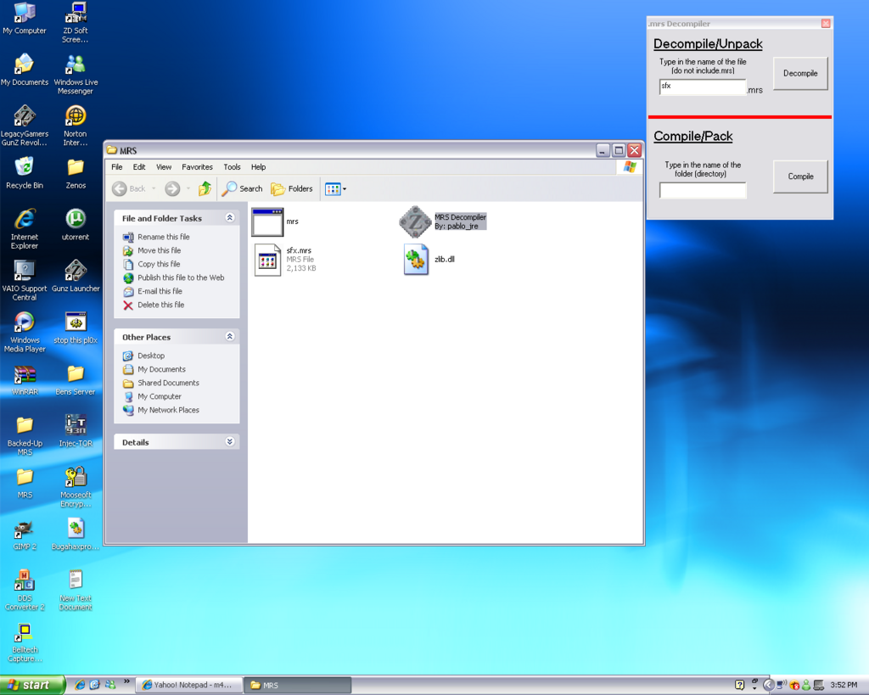Image resolution: width=869 pixels, height=695 pixels.
Task: Open WinRAR from the desktop
Action: (x=25, y=374)
